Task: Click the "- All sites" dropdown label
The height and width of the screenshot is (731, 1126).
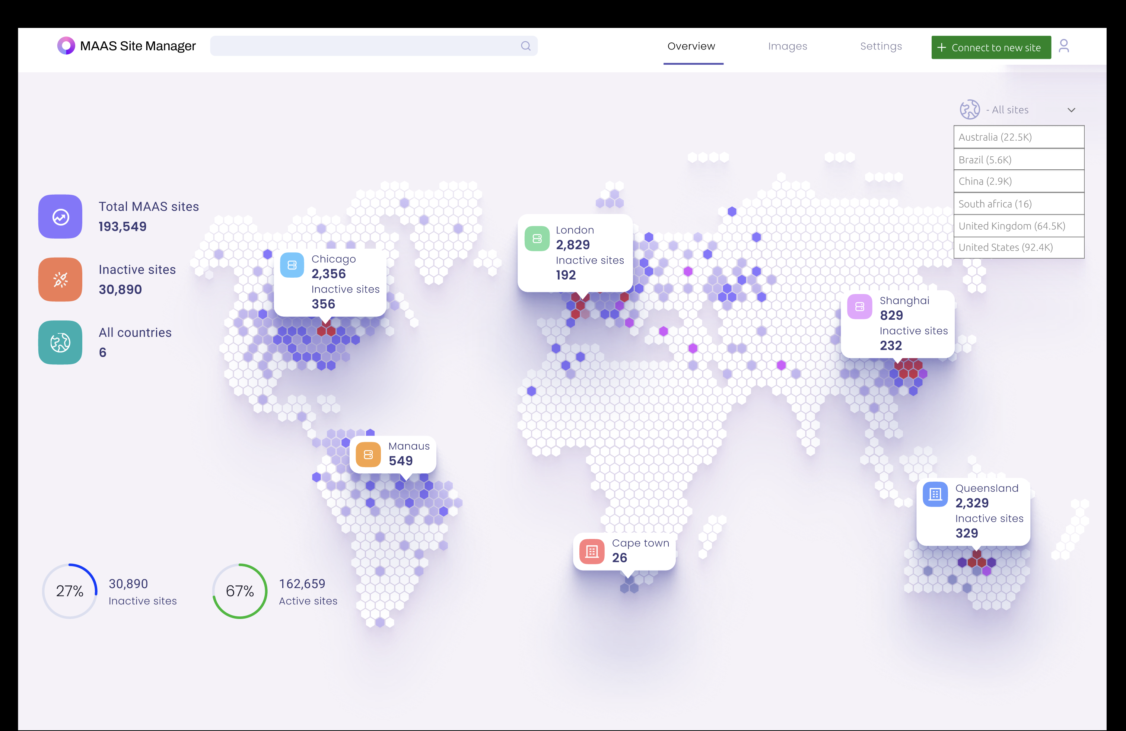Action: click(x=1007, y=110)
